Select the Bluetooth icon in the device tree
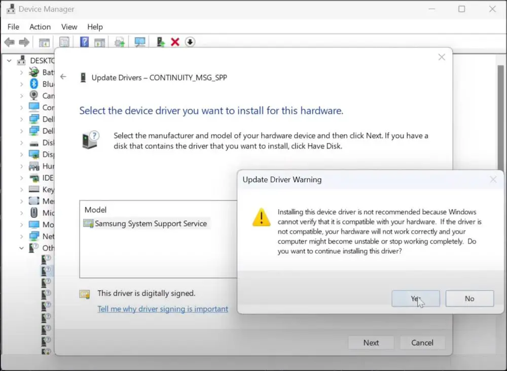507x371 pixels. pyautogui.click(x=34, y=84)
